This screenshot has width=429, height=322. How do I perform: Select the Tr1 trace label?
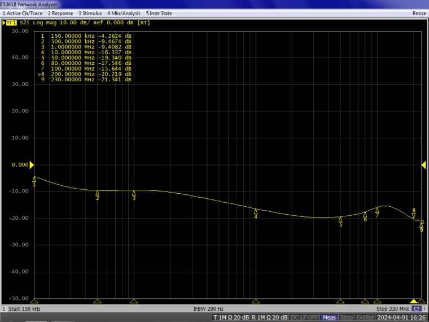[x=11, y=23]
